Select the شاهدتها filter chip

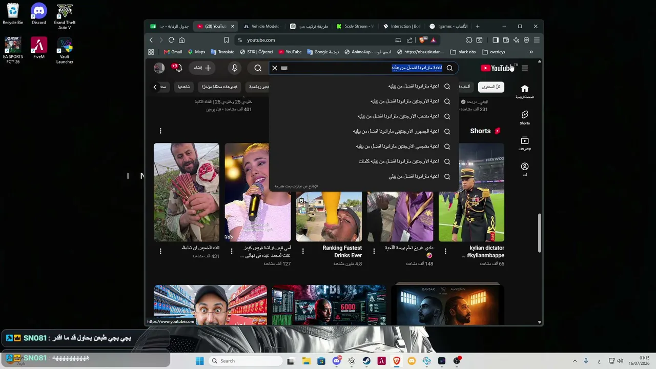[184, 87]
